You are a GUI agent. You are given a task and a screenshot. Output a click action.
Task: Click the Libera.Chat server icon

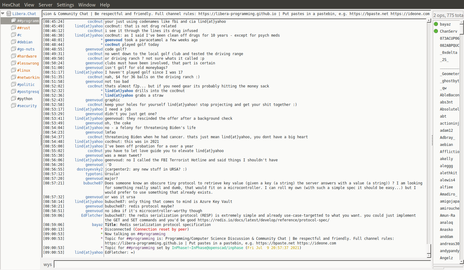(x=9, y=14)
